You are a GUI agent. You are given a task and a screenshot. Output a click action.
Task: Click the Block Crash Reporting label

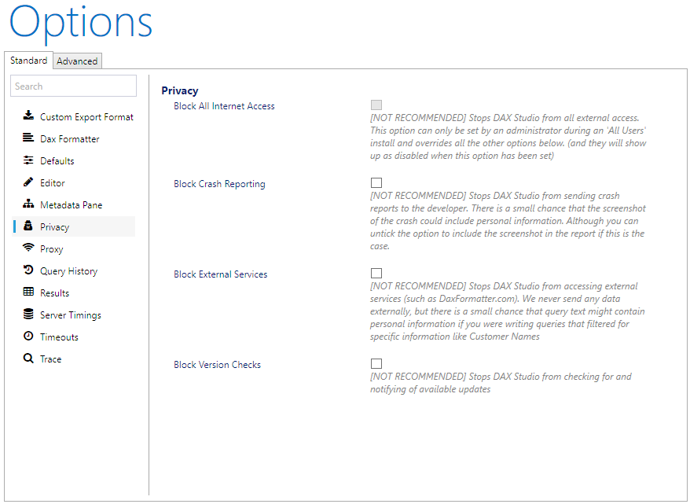click(219, 184)
